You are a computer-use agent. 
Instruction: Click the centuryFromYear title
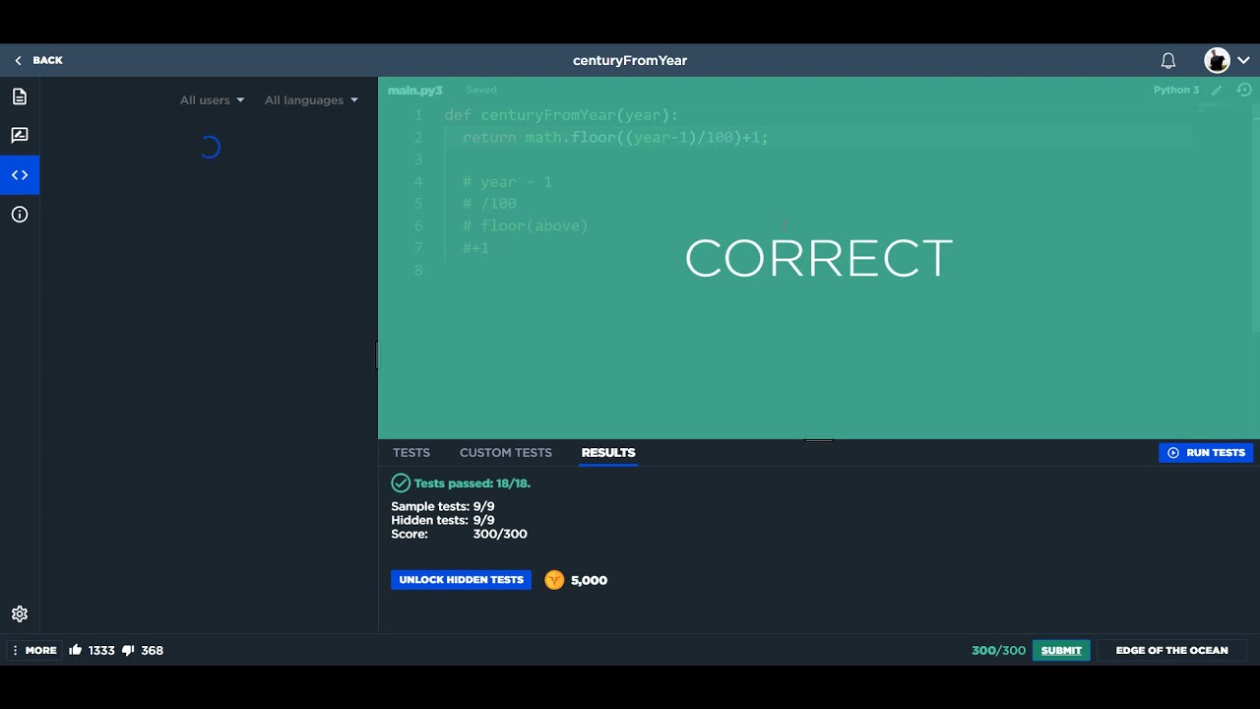[x=630, y=60]
